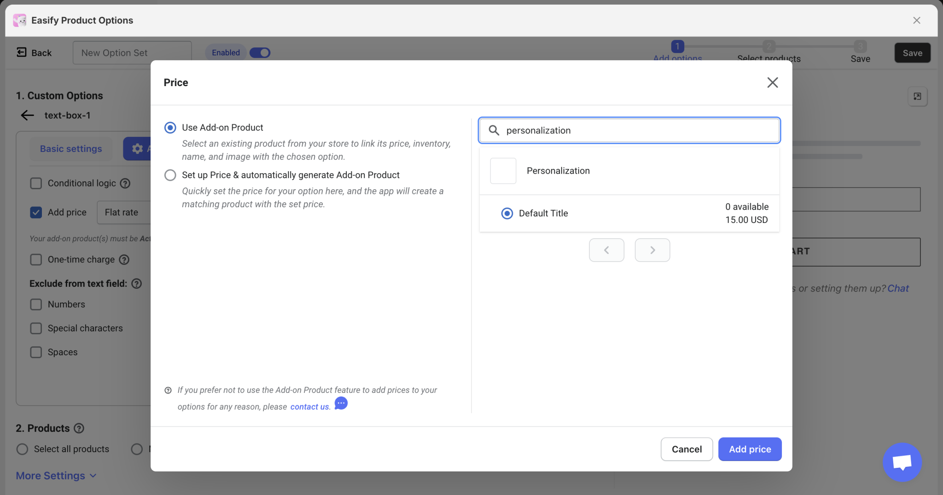Go to the Select products step
Viewport: 943px width, 495px height.
click(769, 52)
